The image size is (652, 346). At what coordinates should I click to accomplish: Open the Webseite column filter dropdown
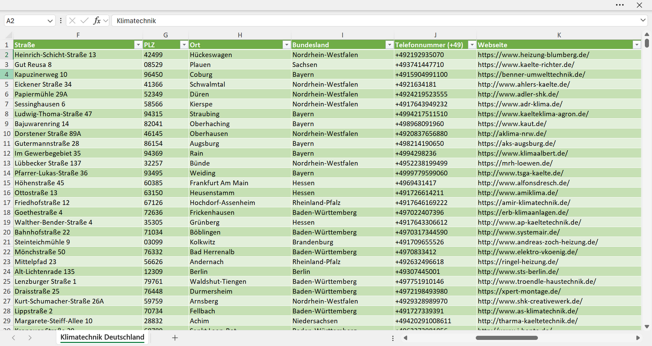[x=637, y=45]
